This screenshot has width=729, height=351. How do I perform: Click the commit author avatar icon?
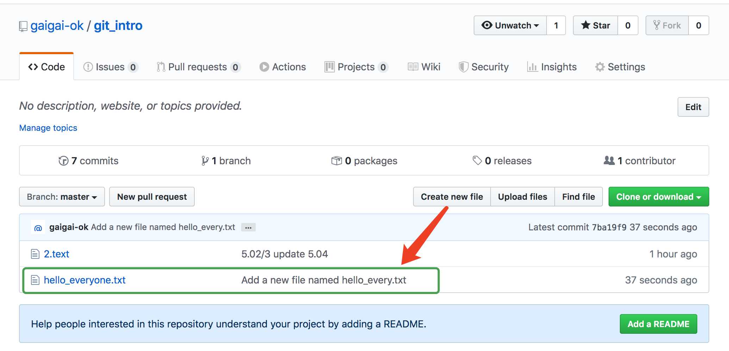(x=38, y=227)
